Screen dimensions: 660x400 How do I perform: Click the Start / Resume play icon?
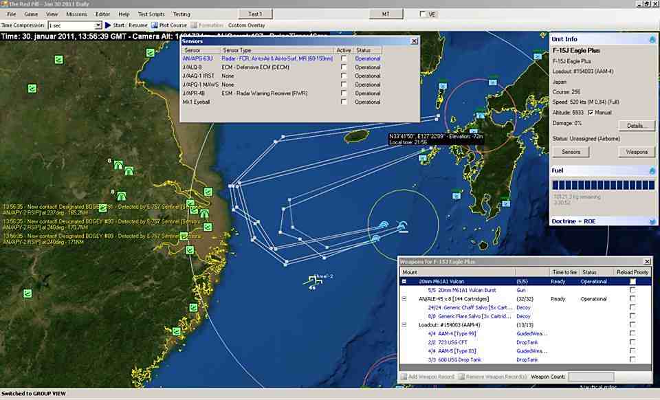tap(107, 25)
